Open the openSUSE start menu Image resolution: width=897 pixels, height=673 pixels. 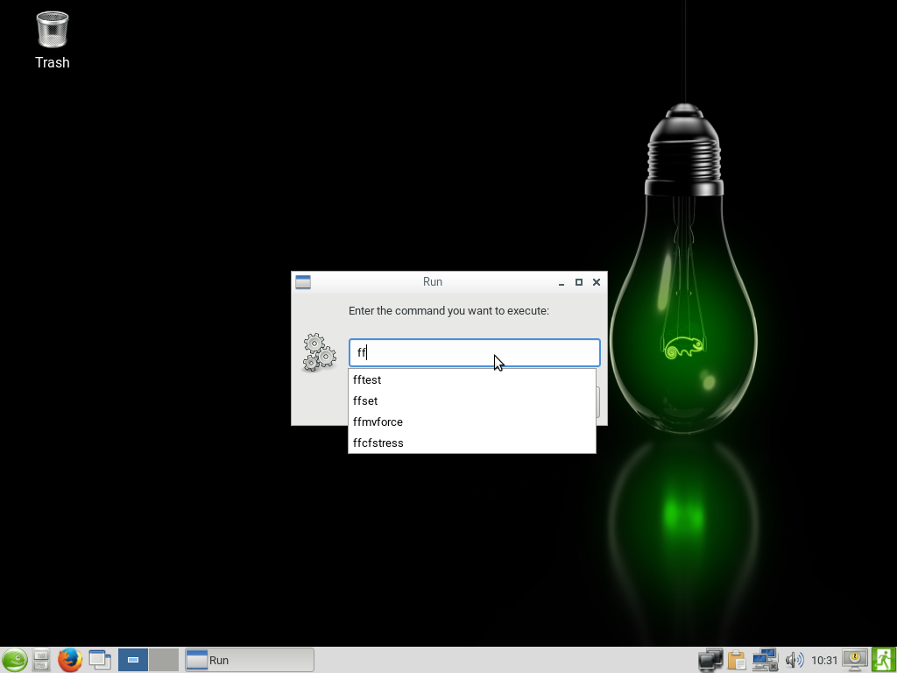tap(14, 660)
